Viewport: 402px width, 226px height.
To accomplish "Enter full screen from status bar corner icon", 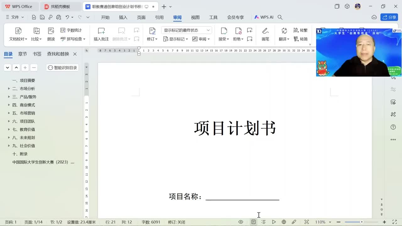I will pyautogui.click(x=394, y=222).
